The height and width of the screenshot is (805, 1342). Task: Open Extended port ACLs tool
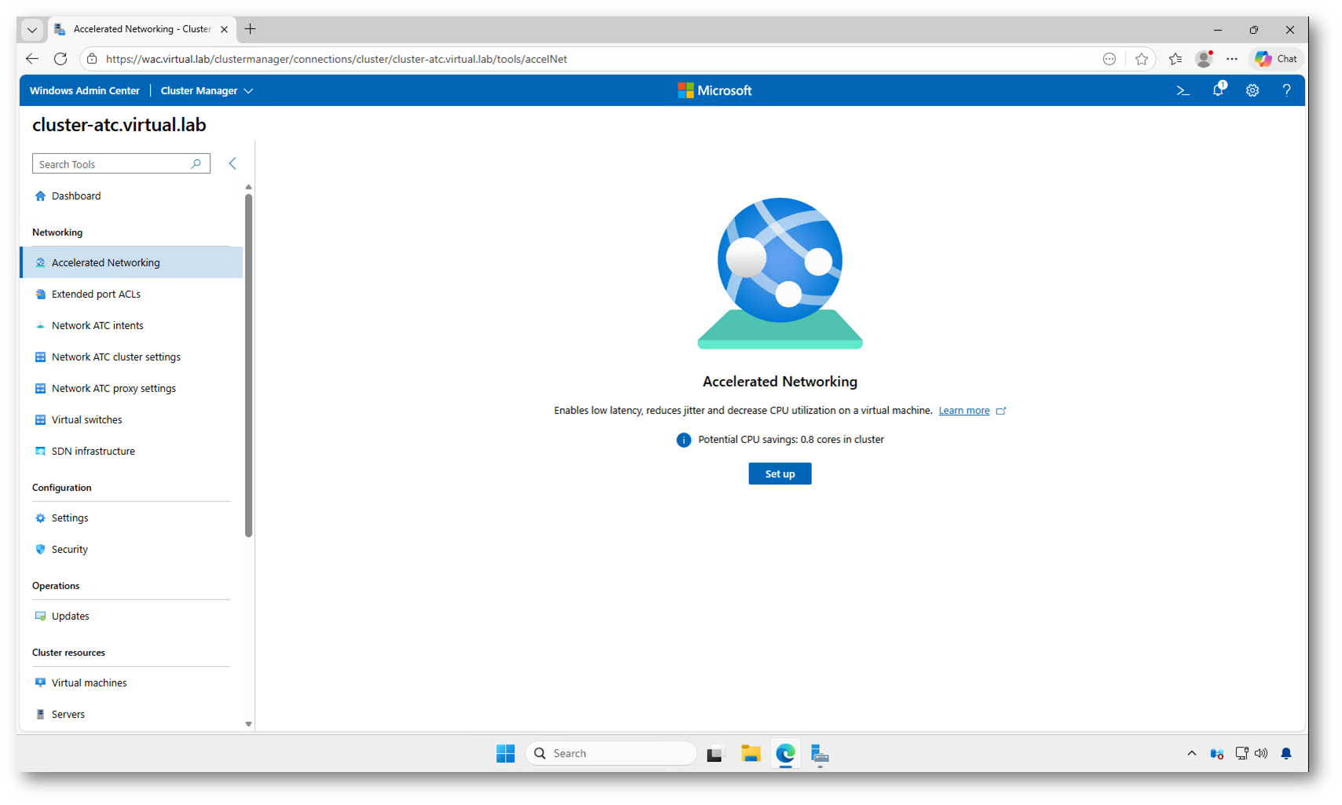click(x=131, y=294)
